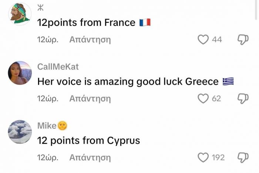
Task: Open CallMeKat's profile photo
Action: point(20,73)
